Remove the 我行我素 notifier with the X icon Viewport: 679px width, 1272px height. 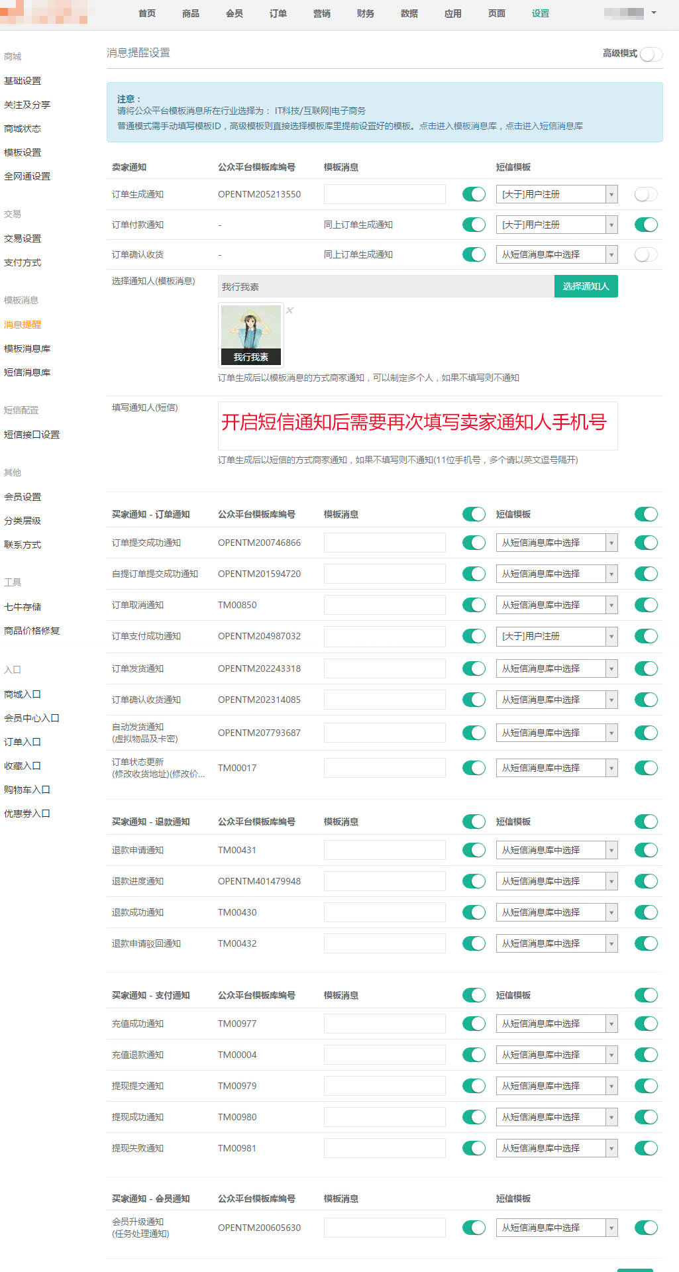coord(289,310)
